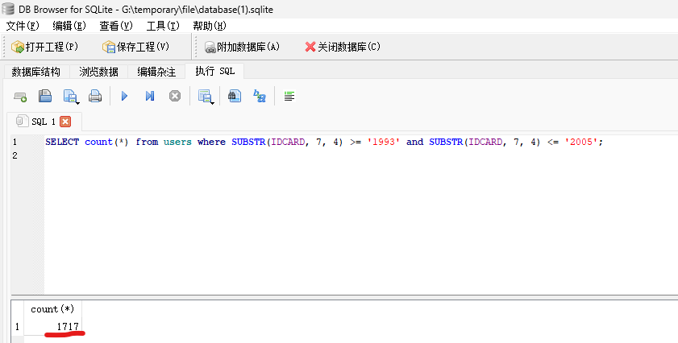Open the 帮助(H) menu

210,26
